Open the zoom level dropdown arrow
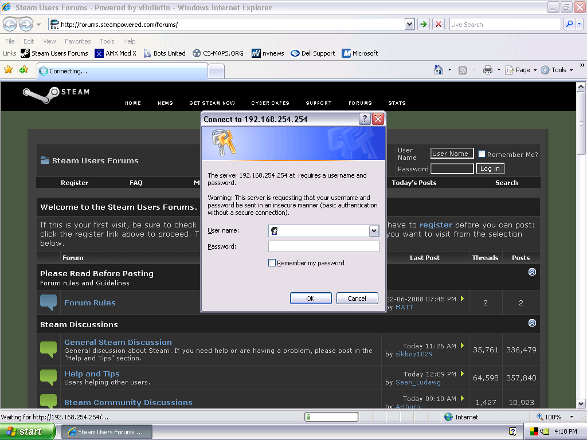The height and width of the screenshot is (440, 587). [x=572, y=417]
